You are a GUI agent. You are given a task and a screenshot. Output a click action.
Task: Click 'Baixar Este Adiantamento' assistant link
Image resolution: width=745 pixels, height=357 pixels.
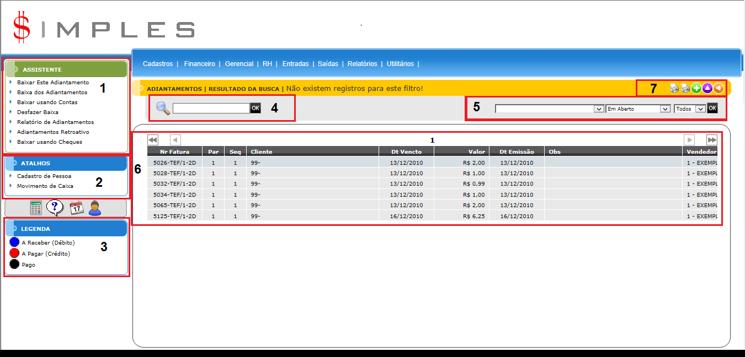(x=53, y=83)
